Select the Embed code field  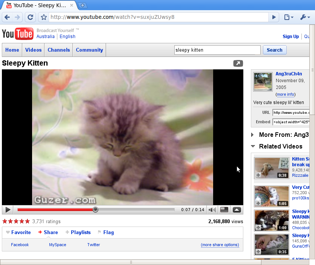[x=291, y=122]
